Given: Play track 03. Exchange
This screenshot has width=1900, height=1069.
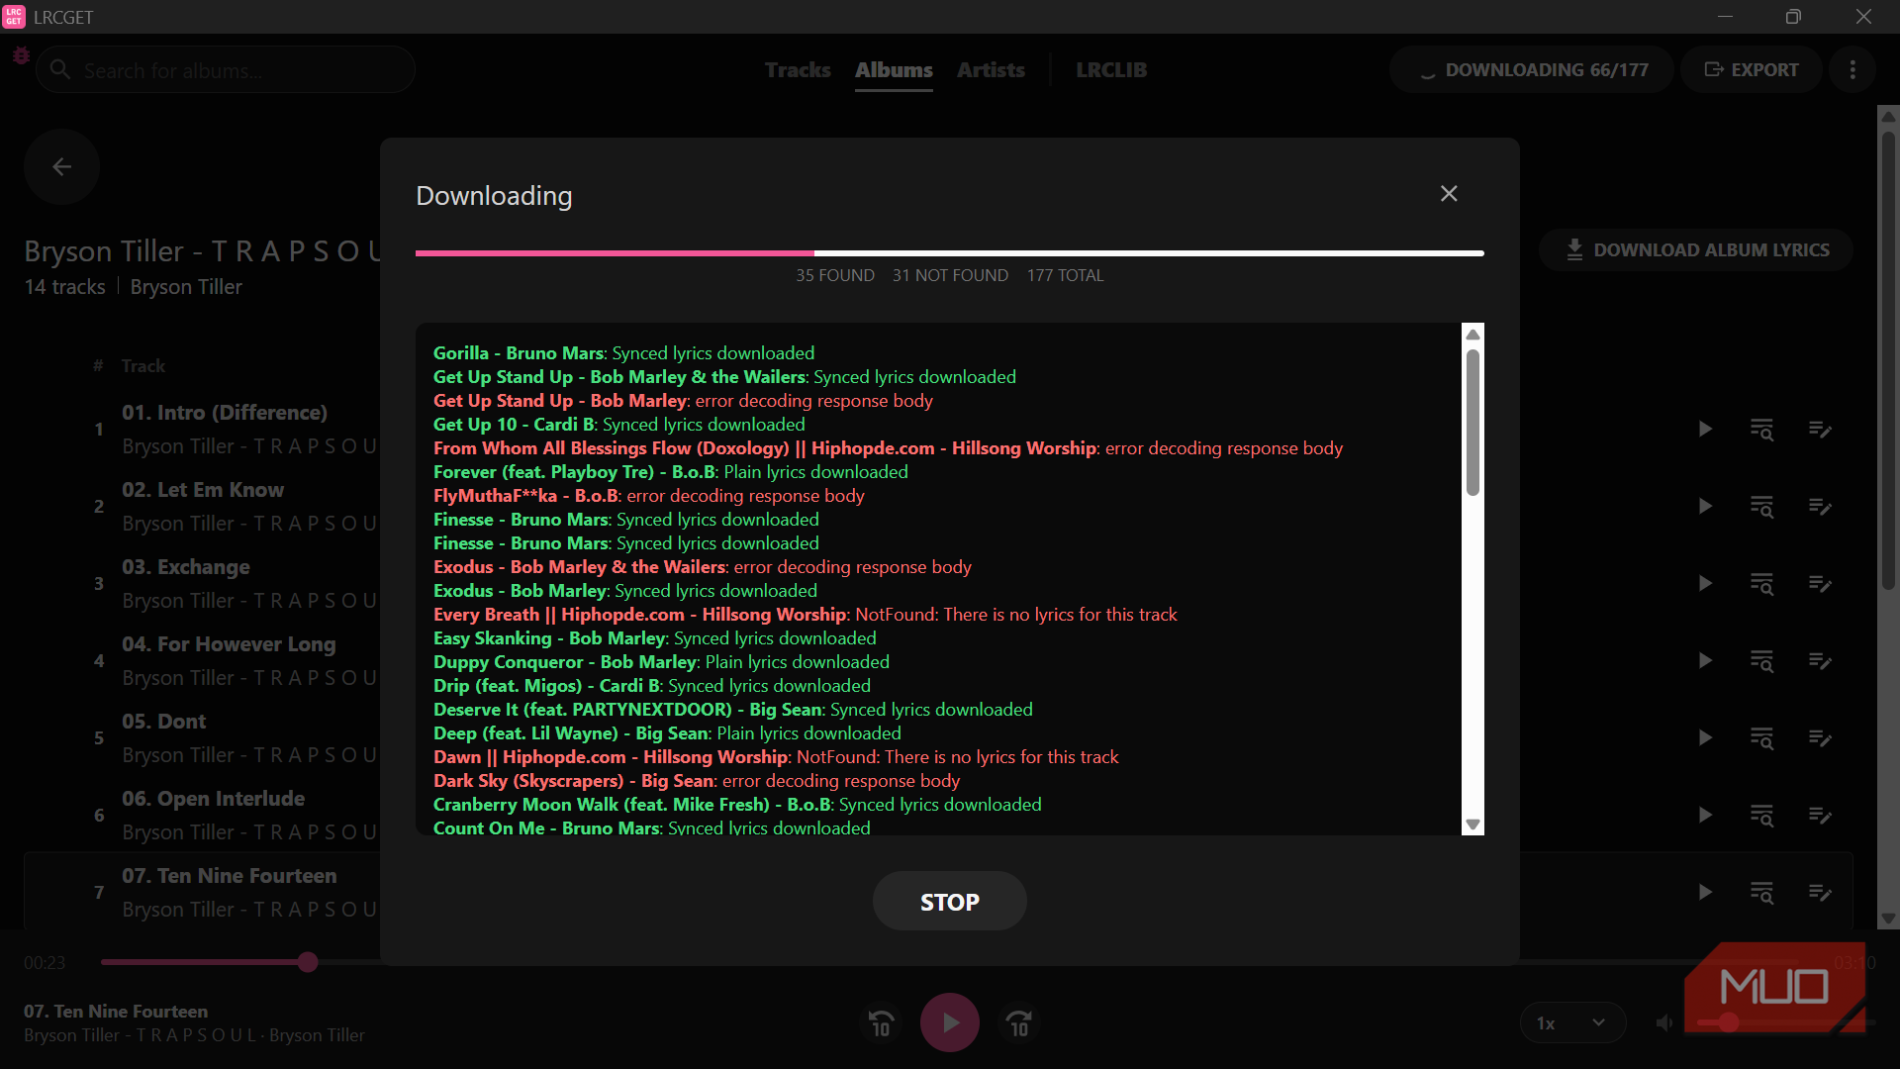Looking at the screenshot, I should pos(1705,583).
